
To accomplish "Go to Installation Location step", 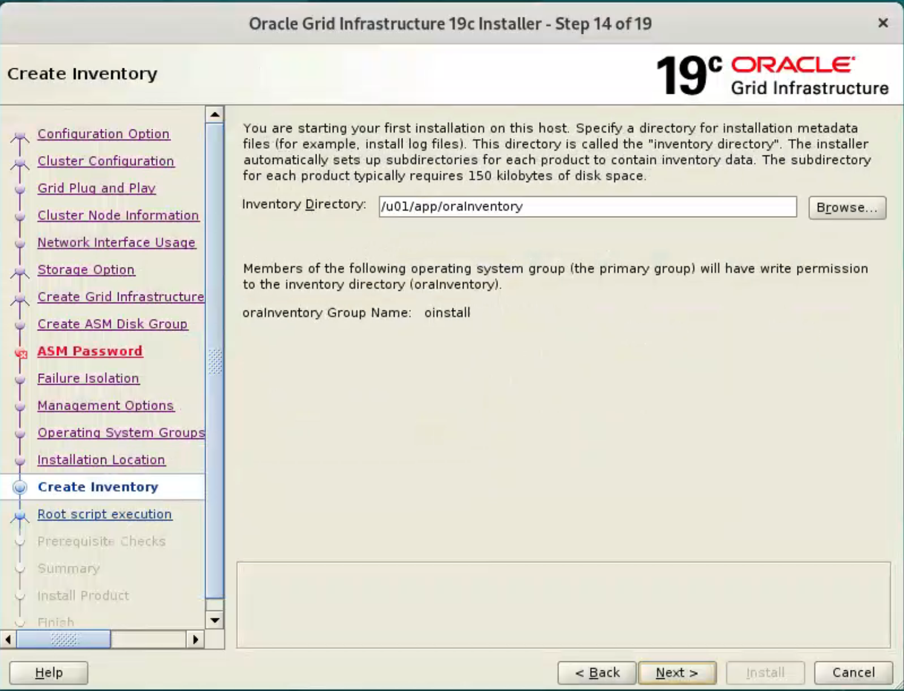I will click(x=101, y=460).
